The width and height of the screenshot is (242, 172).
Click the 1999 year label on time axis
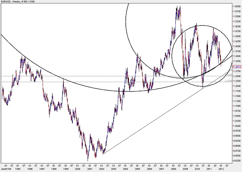pos(65,169)
